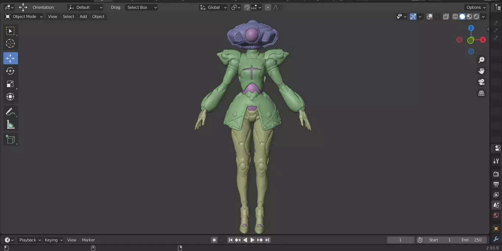
Task: Jump to last frame
Action: pos(268,240)
